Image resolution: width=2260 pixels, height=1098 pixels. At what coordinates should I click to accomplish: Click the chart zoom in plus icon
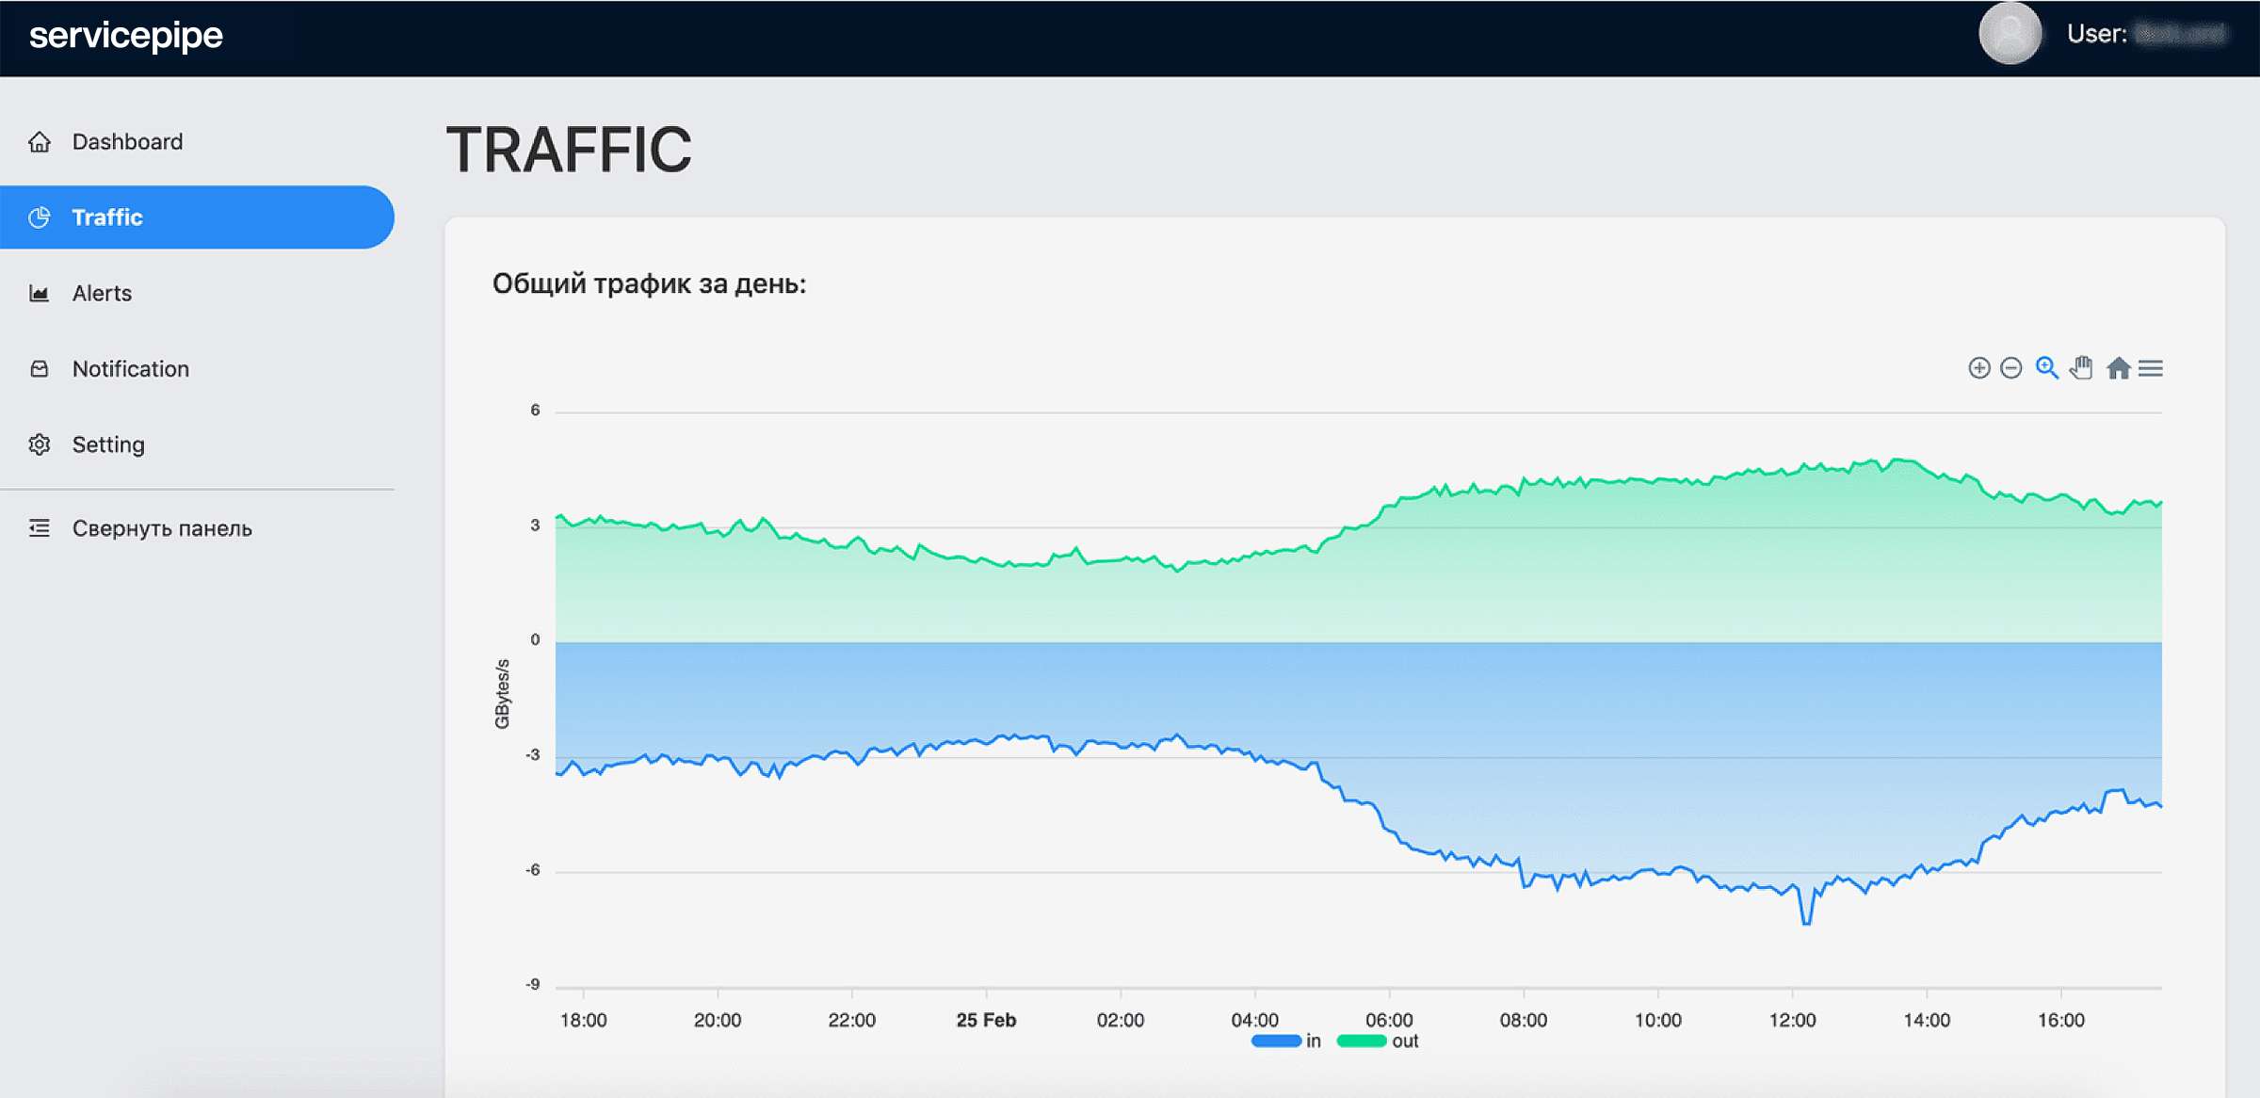pos(1978,368)
